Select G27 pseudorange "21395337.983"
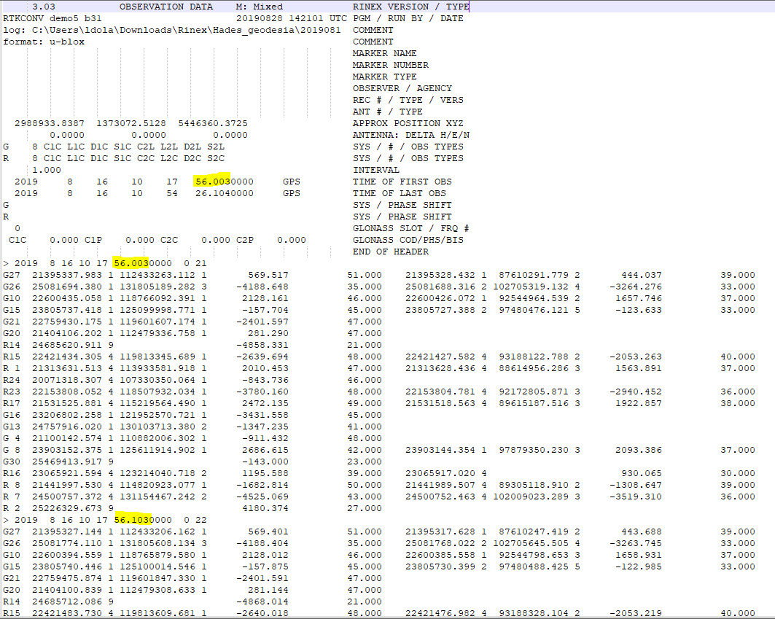The image size is (775, 619). (67, 275)
